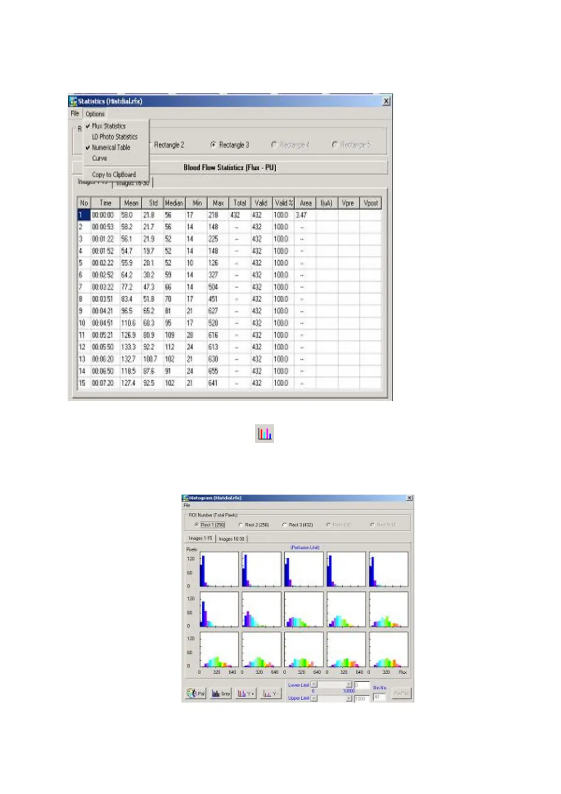
Task: Click the Max column header
Action: 218,203
